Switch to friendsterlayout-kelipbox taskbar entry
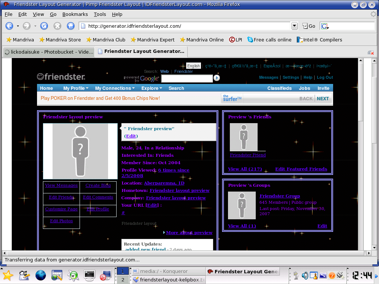Screen dimensions: 379x284 [x=168, y=280]
